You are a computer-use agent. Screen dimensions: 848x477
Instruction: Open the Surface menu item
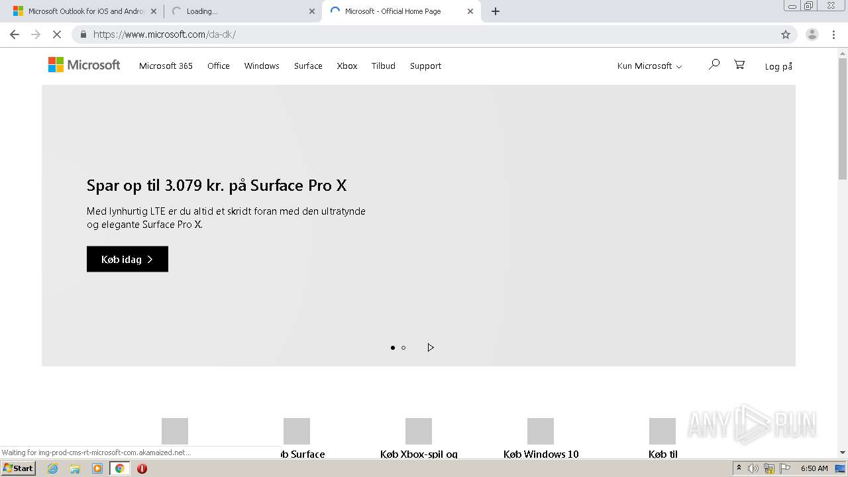[308, 66]
